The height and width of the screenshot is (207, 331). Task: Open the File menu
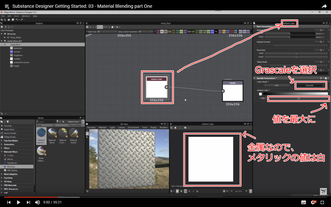point(3,16)
